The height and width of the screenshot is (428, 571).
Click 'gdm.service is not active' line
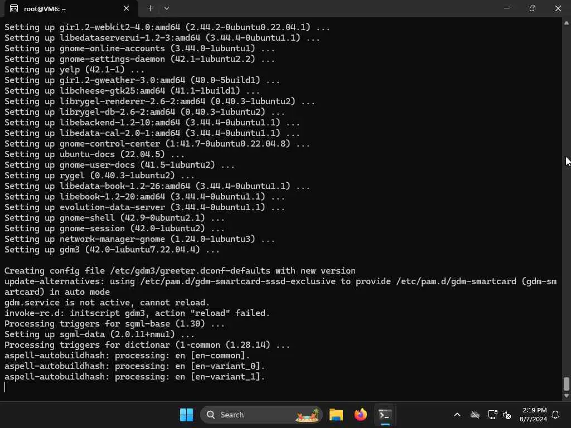pyautogui.click(x=107, y=303)
